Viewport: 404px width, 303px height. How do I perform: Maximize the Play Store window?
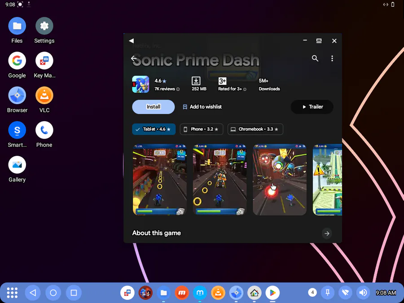[x=319, y=41]
